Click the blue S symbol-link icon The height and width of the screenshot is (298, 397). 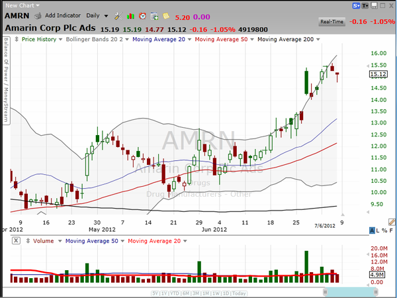[356, 5]
